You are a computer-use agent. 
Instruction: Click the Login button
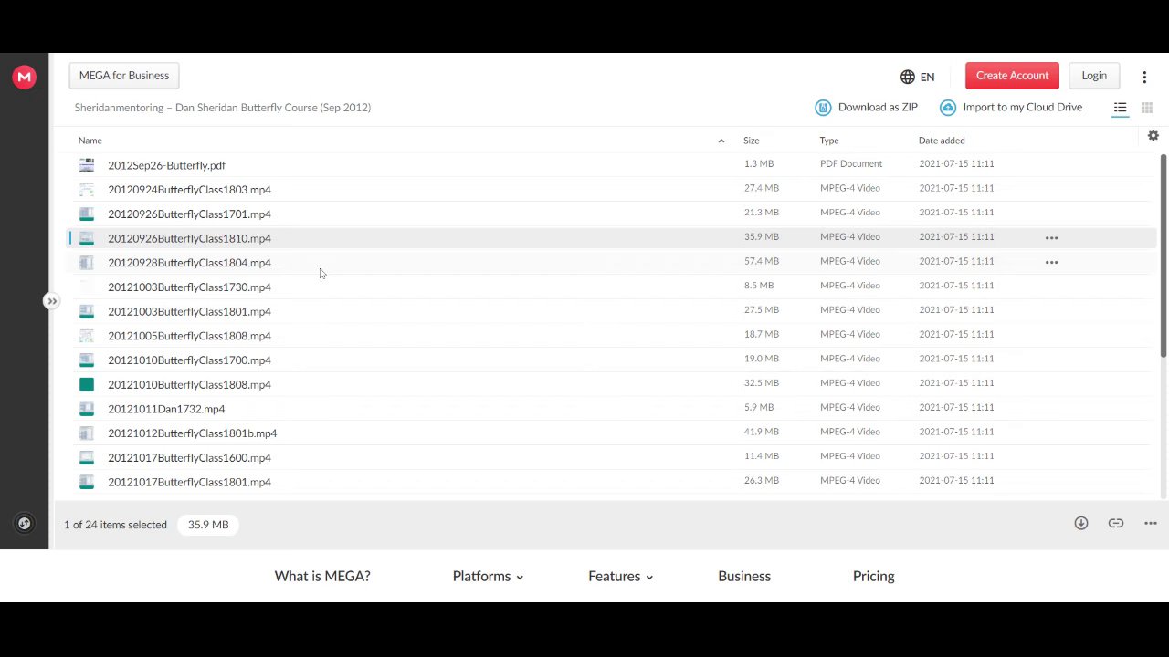point(1094,76)
